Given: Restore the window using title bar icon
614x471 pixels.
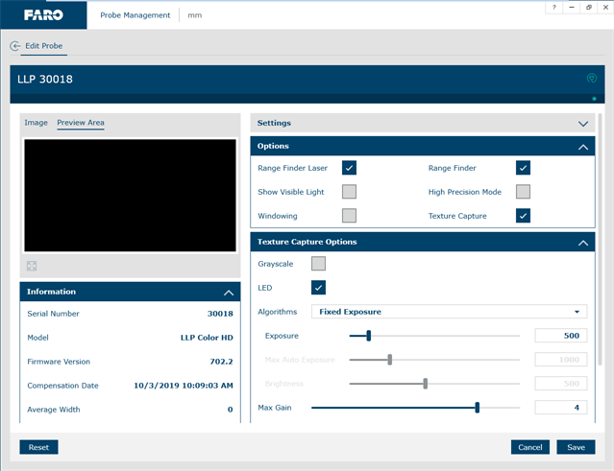Looking at the screenshot, I should tap(589, 8).
